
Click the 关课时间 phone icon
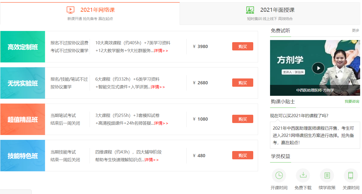coord(351,175)
